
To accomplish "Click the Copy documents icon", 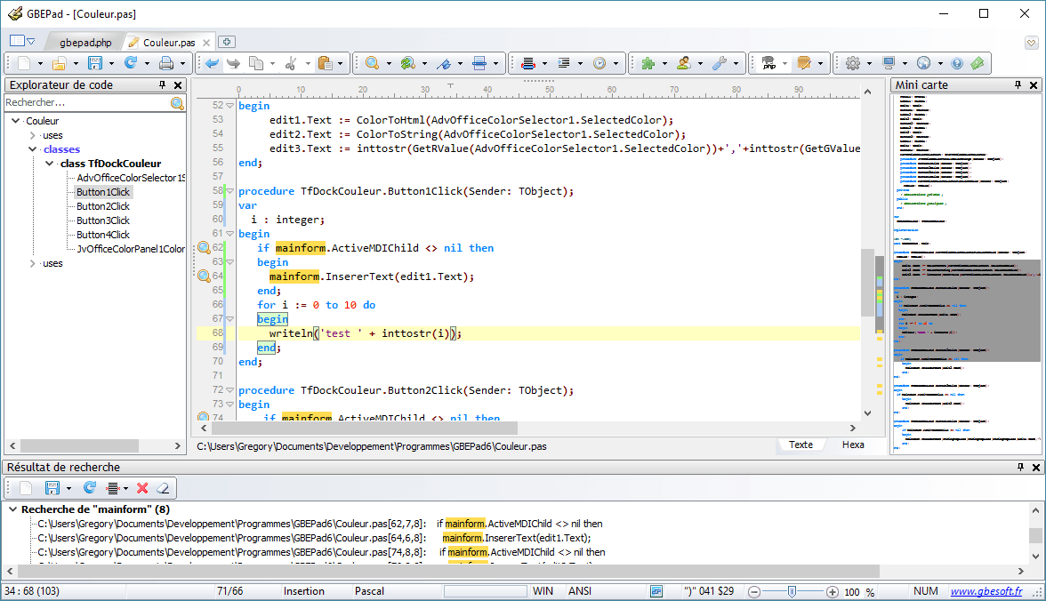I will 256,63.
